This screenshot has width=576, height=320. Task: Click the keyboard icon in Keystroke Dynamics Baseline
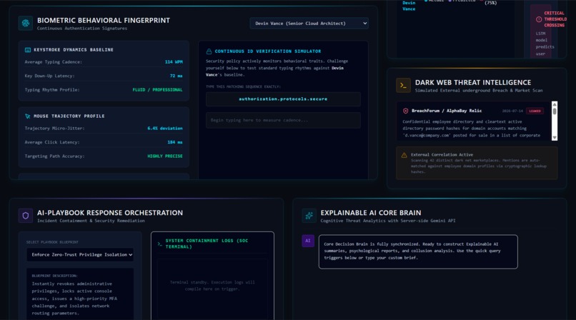click(x=28, y=49)
